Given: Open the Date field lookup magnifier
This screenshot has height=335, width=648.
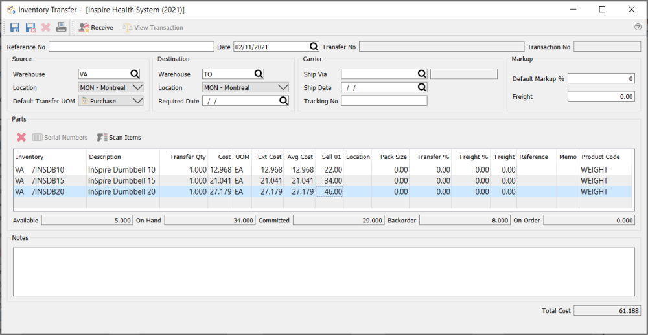Looking at the screenshot, I should click(314, 47).
